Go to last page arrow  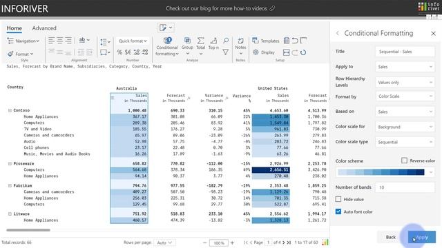click(x=289, y=242)
